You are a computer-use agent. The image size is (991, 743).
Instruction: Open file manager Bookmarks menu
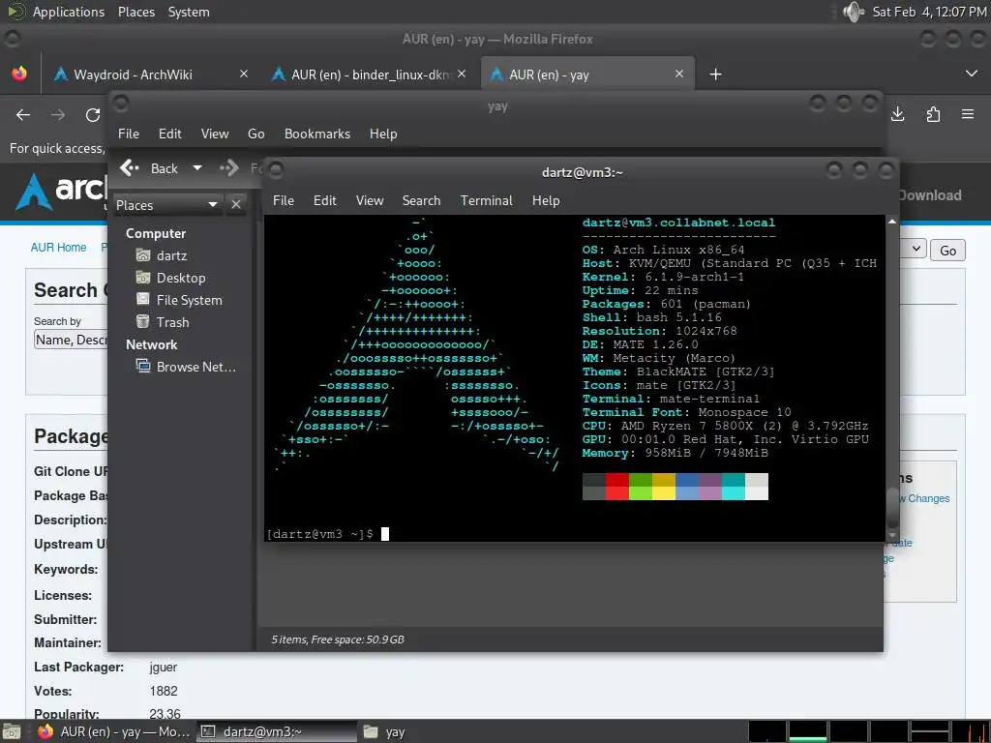coord(317,134)
